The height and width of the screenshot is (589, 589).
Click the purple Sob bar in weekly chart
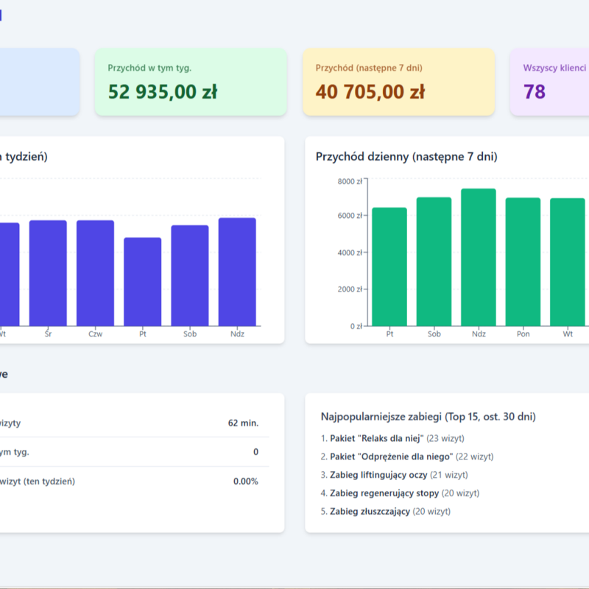190,275
